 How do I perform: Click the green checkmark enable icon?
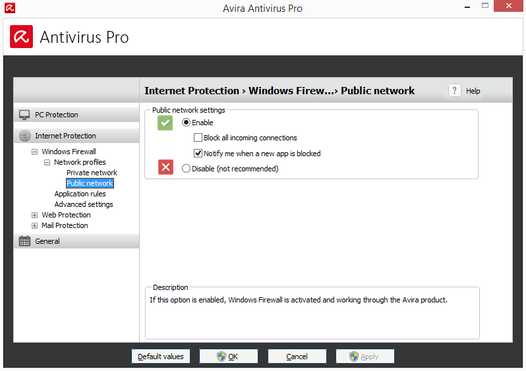pyautogui.click(x=165, y=123)
